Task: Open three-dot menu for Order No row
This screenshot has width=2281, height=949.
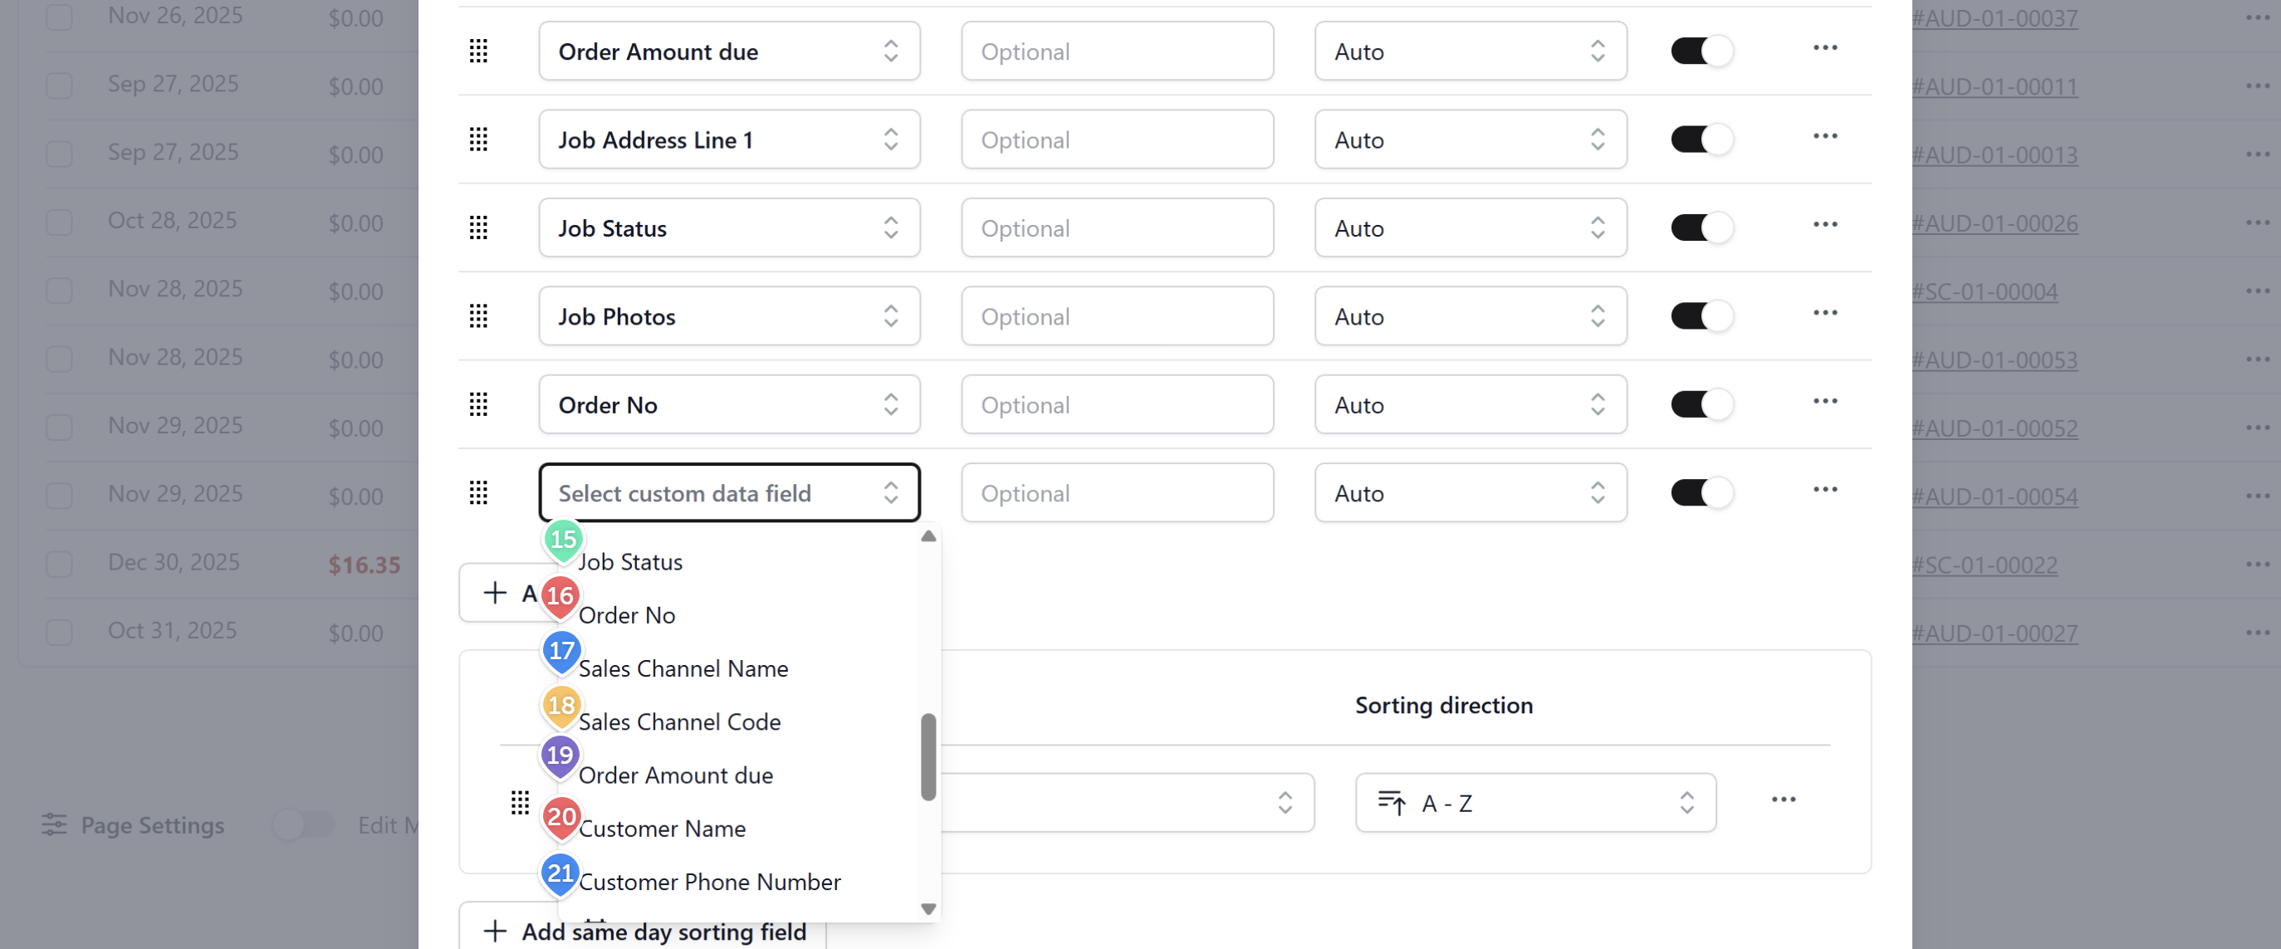Action: click(x=1824, y=402)
